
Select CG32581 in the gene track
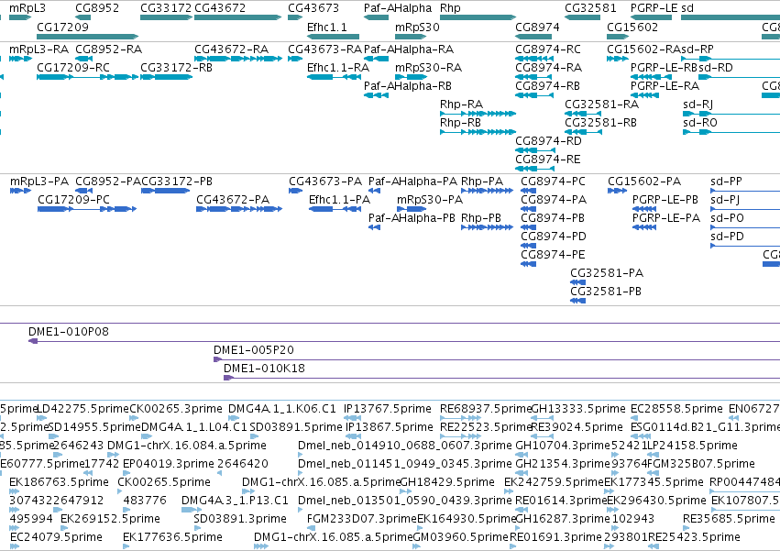(x=583, y=17)
